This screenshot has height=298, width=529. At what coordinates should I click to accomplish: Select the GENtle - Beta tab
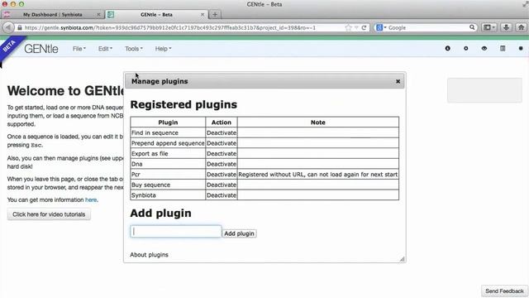click(156, 15)
